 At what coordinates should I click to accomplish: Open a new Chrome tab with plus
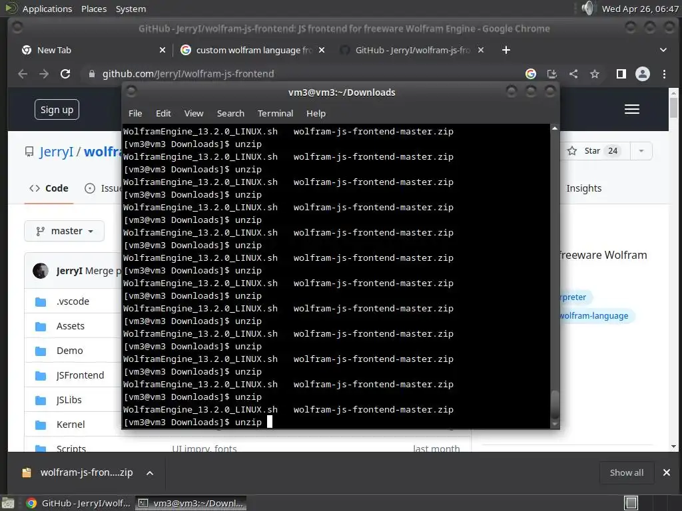coord(506,50)
